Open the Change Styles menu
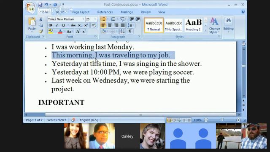This screenshot has height=152, width=270. click(x=214, y=25)
